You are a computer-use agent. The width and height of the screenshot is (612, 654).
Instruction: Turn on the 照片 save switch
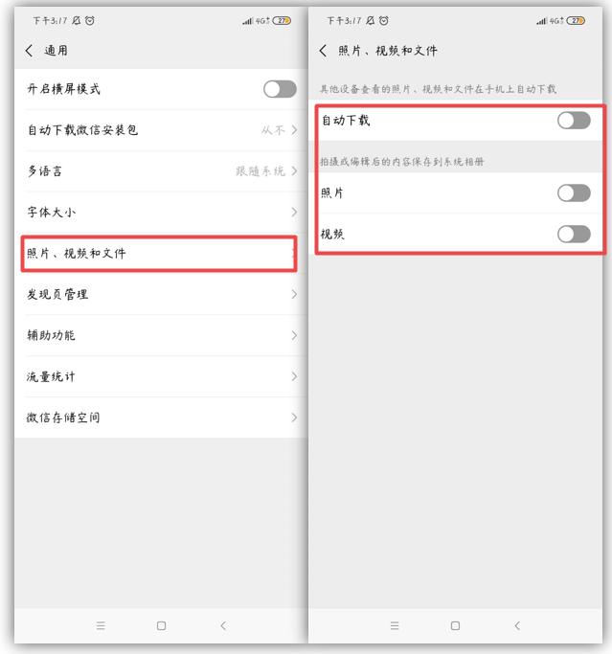pos(574,193)
